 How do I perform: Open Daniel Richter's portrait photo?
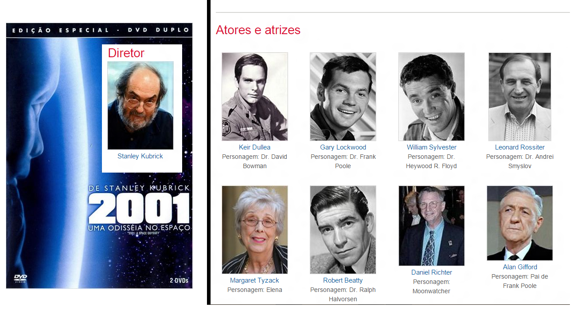(x=432, y=226)
